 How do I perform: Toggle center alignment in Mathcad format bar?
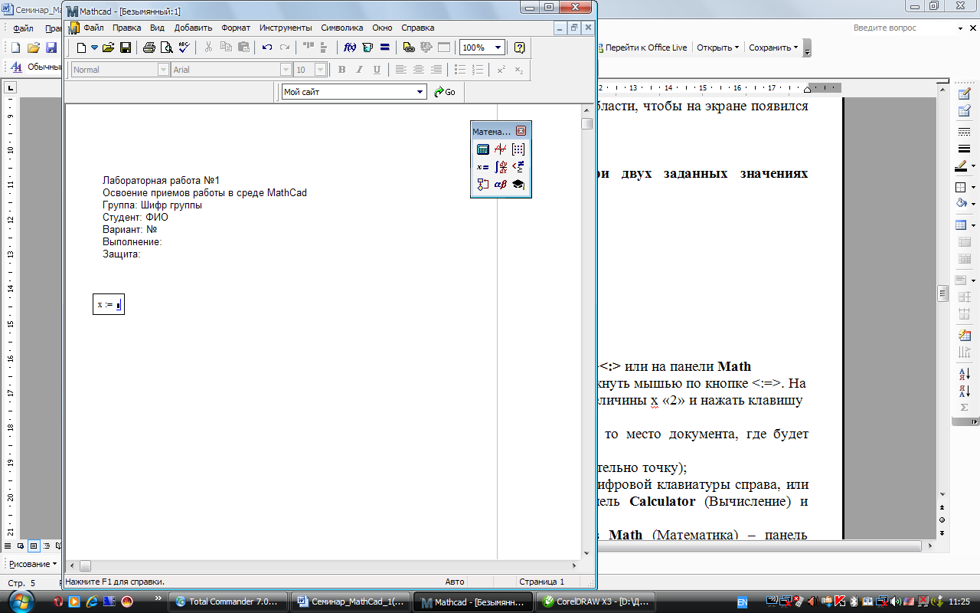418,70
